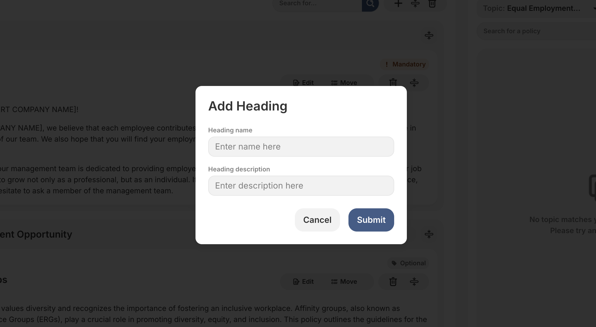Viewport: 596px width, 327px height.
Task: Focus the Heading name input field
Action: pos(301,146)
